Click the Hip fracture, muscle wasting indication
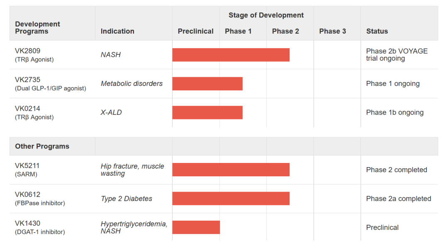This screenshot has width=448, height=248. tap(132, 170)
